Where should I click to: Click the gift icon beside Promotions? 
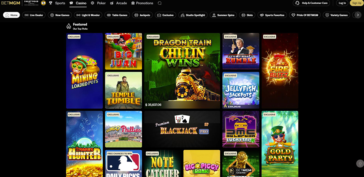coord(133,3)
